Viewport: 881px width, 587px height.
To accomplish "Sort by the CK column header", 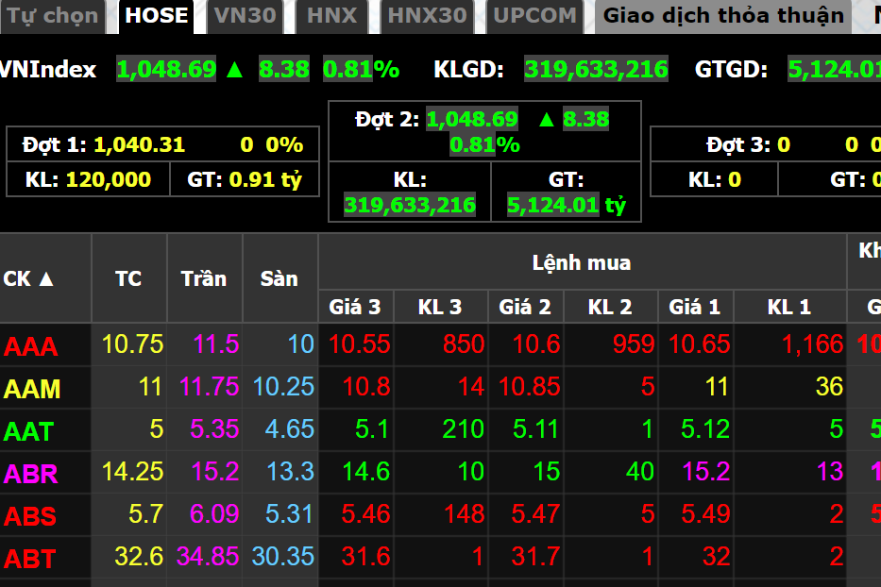I will coord(30,278).
